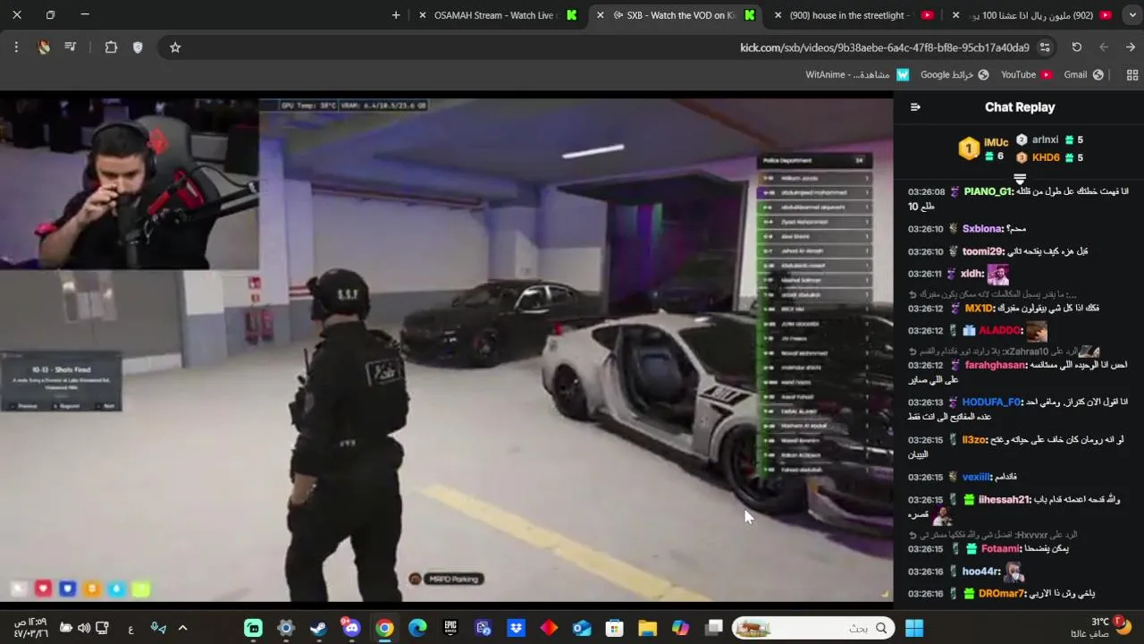Close the house in the streetlight tab
This screenshot has width=1144, height=644.
point(778,15)
